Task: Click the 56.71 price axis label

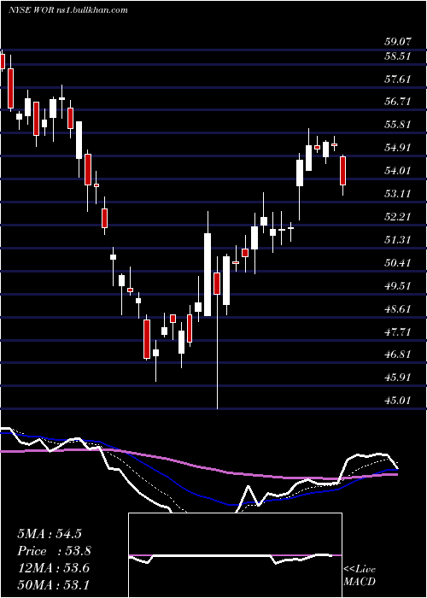Action: coord(397,102)
